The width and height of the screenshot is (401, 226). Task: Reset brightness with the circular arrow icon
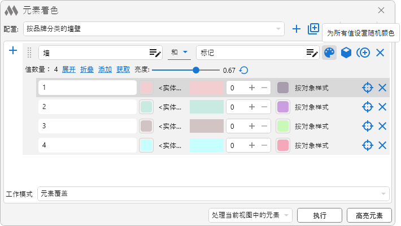click(x=243, y=70)
